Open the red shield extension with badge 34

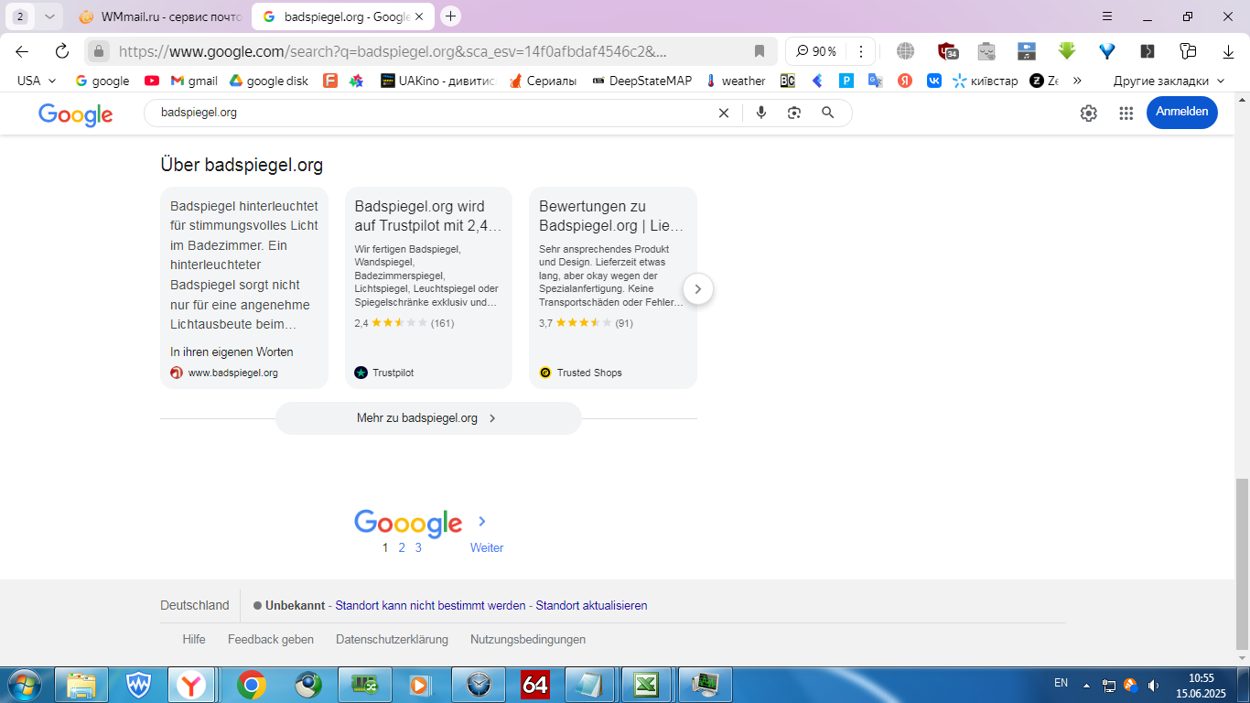pos(948,51)
